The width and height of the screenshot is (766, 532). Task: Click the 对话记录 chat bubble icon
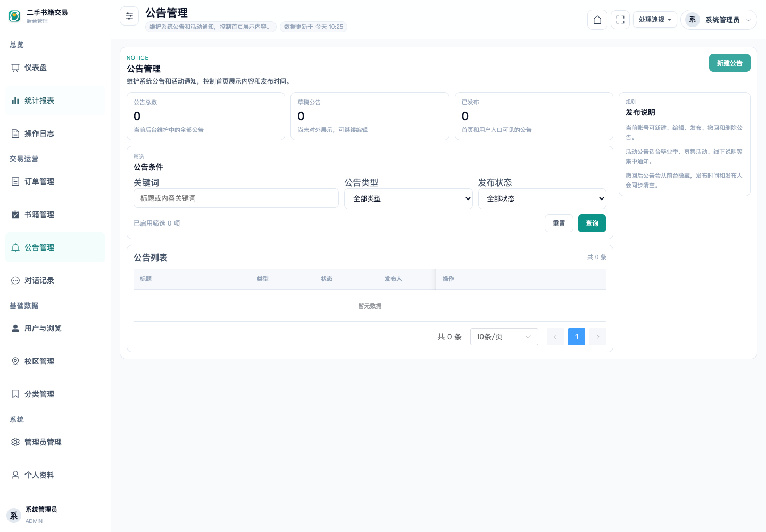click(15, 280)
